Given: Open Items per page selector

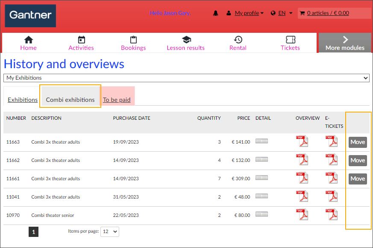Looking at the screenshot, I should pyautogui.click(x=109, y=231).
